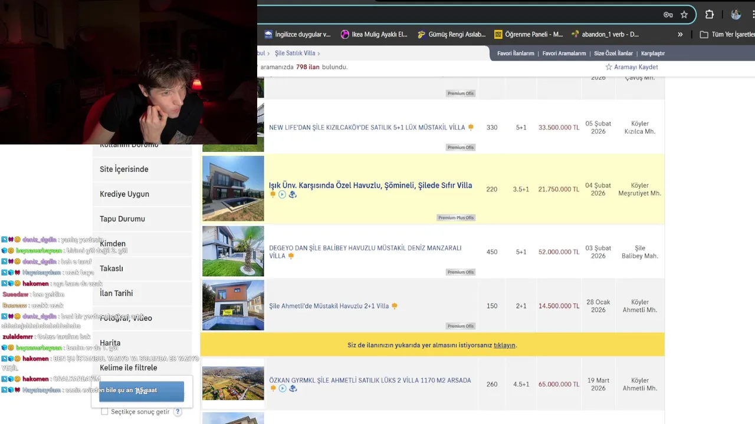The height and width of the screenshot is (424, 755).
Task: Click the 19 Mart 2026 date cell
Action: click(x=598, y=385)
